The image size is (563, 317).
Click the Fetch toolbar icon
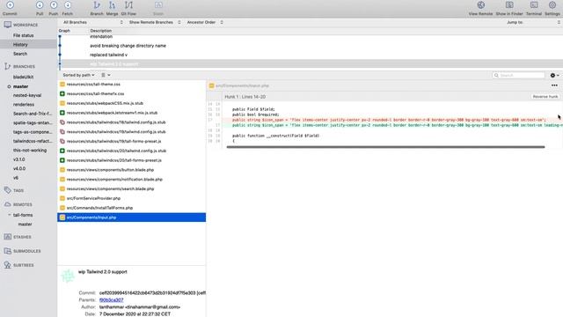68,5
